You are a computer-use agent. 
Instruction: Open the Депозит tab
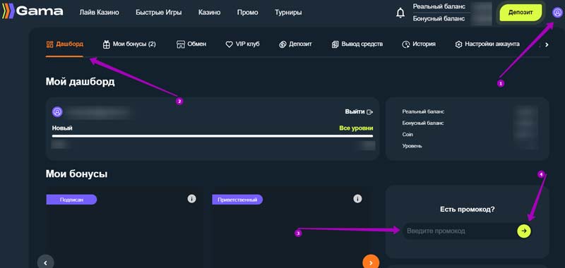[295, 44]
